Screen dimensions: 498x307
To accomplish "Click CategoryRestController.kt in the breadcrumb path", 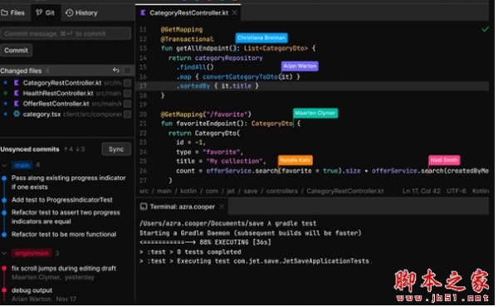I will pos(345,191).
